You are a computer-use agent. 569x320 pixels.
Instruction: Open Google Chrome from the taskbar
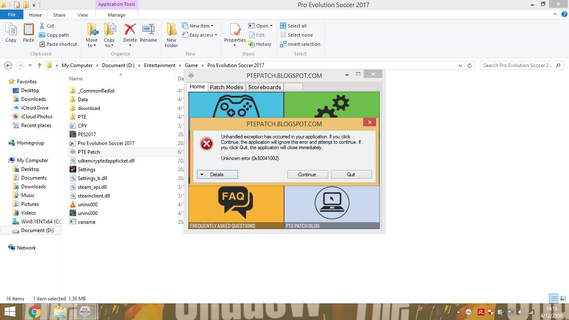tap(35, 312)
